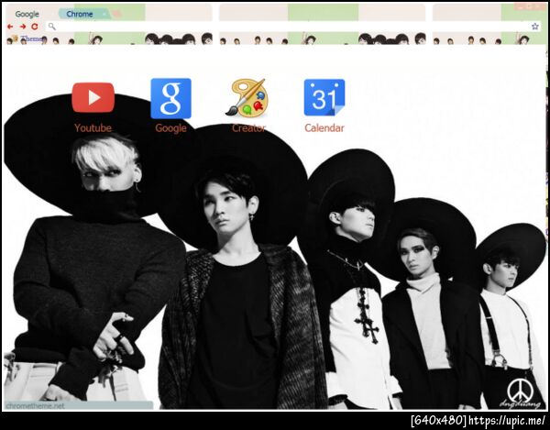Click the magnifier icon in the address bar
Screen dimensions: 550x430
[x=52, y=27]
